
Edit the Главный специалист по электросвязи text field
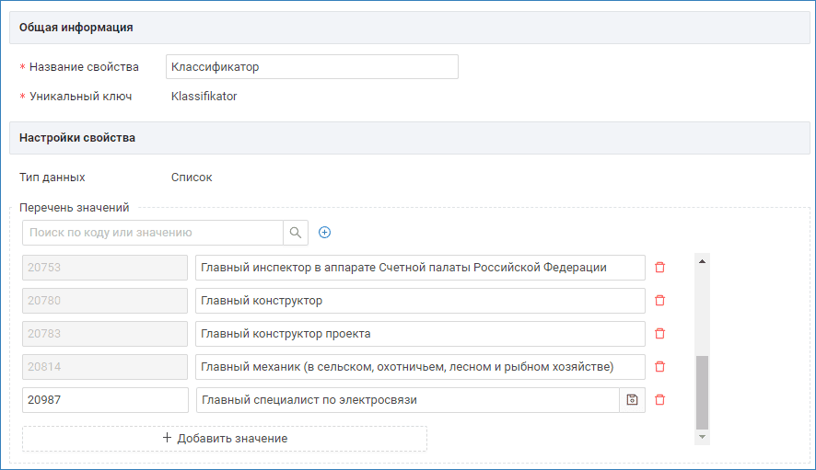coord(407,400)
